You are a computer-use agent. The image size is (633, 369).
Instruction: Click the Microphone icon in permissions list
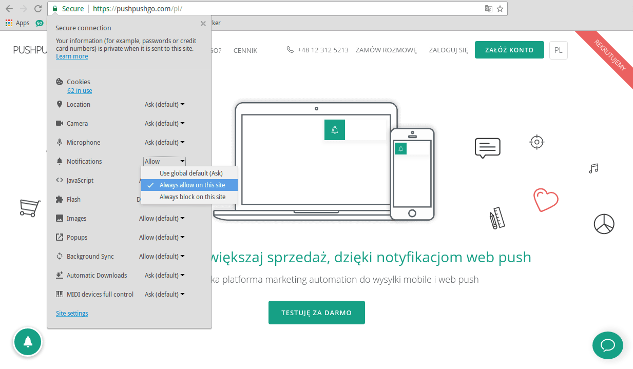[x=60, y=142]
